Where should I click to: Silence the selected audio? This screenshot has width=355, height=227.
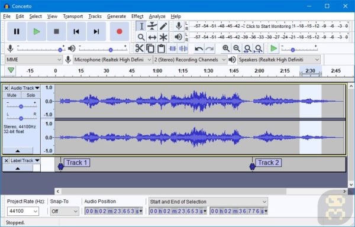[183, 48]
